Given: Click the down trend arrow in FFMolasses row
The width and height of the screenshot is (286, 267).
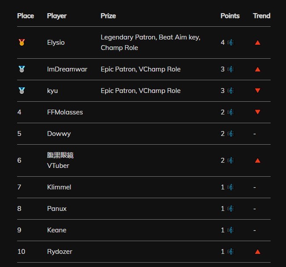Looking at the screenshot, I should (257, 112).
